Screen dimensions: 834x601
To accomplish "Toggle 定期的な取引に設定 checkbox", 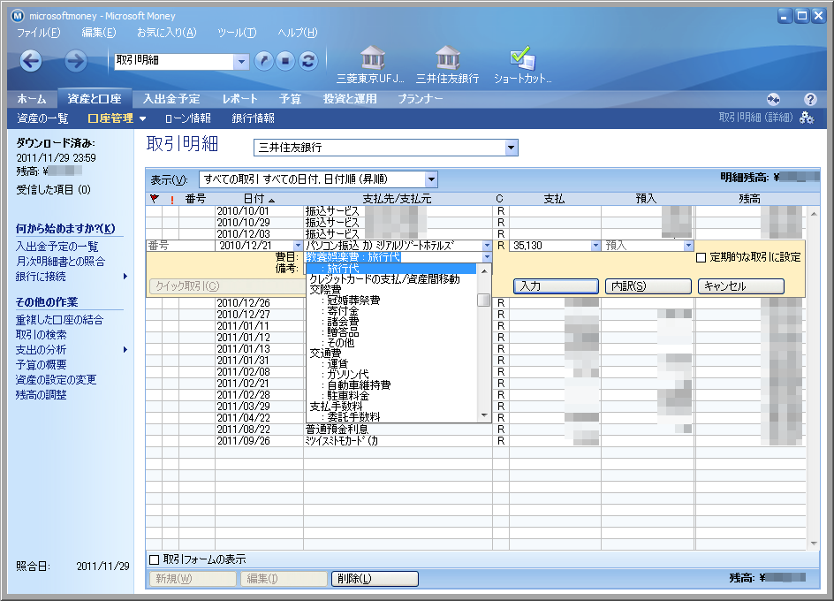I will coord(701,258).
